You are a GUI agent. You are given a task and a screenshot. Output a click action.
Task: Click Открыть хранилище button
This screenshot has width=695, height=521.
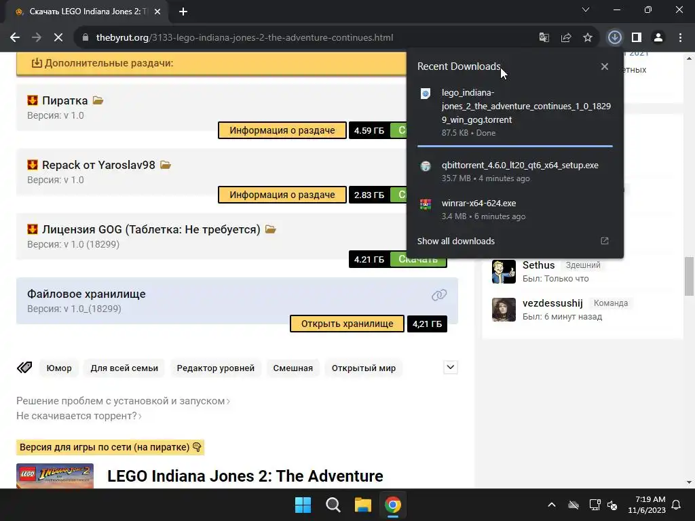[347, 324]
